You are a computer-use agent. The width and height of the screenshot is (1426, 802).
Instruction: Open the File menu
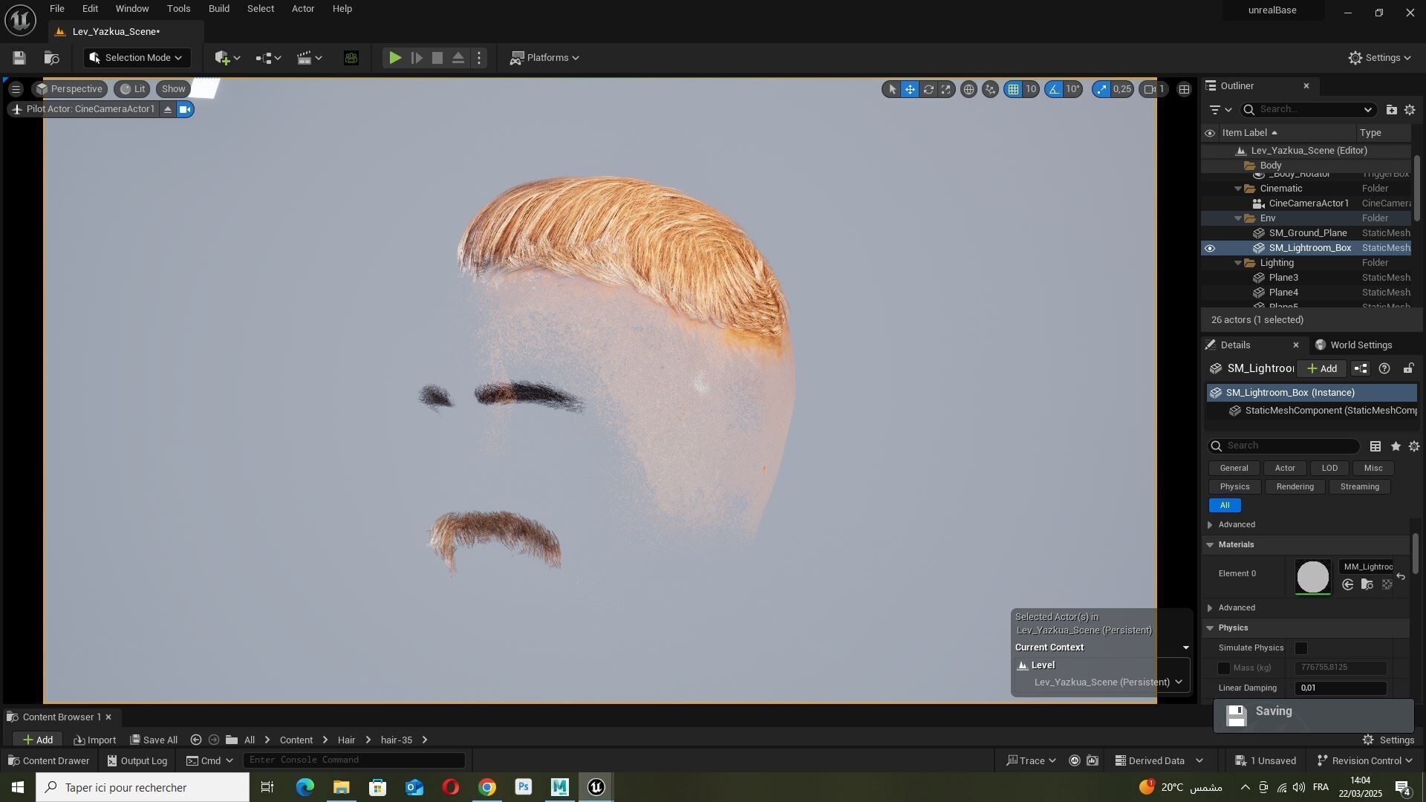click(56, 9)
